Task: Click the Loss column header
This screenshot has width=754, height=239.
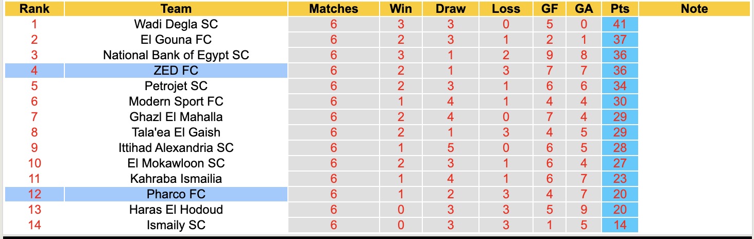Action: [x=506, y=9]
